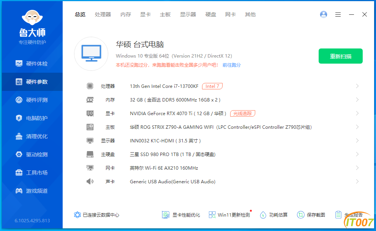Click the processor chip icon
Screen dimensions: 376x231
coord(90,86)
